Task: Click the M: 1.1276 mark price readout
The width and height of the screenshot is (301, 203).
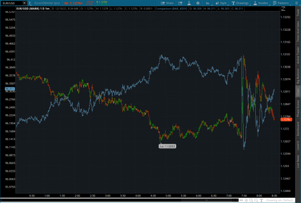Action: (73, 3)
